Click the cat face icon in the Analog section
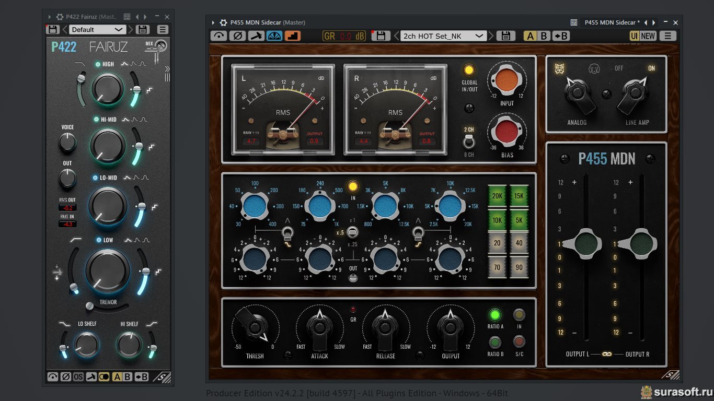Screen dimensions: 714x401 (x=559, y=69)
